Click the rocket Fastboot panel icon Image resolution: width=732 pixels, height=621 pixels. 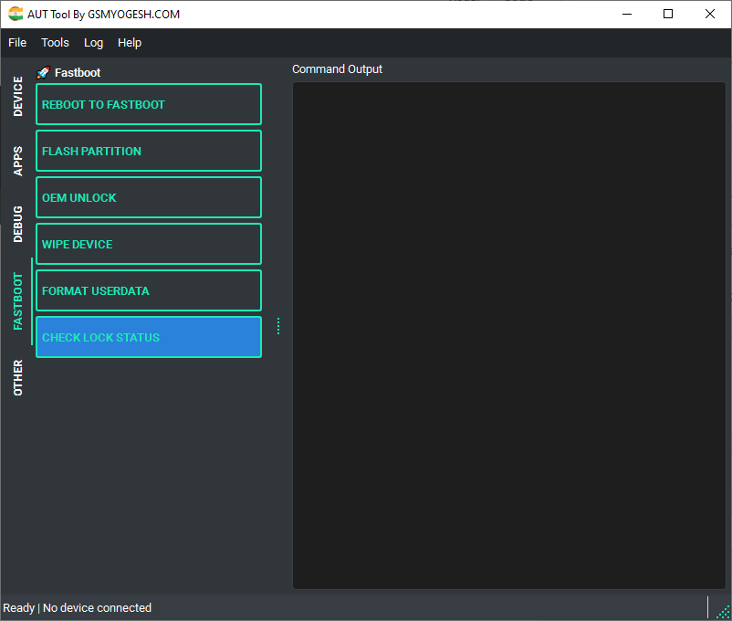pyautogui.click(x=42, y=72)
